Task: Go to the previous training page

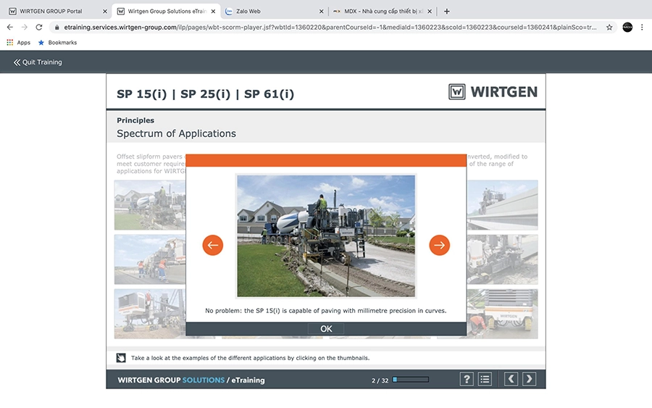Action: (x=511, y=379)
